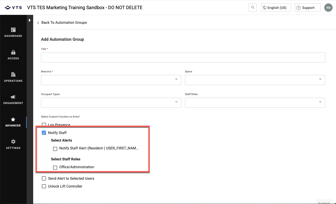Open the Dashboard sidebar icon
This screenshot has width=336, height=204.
click(13, 30)
